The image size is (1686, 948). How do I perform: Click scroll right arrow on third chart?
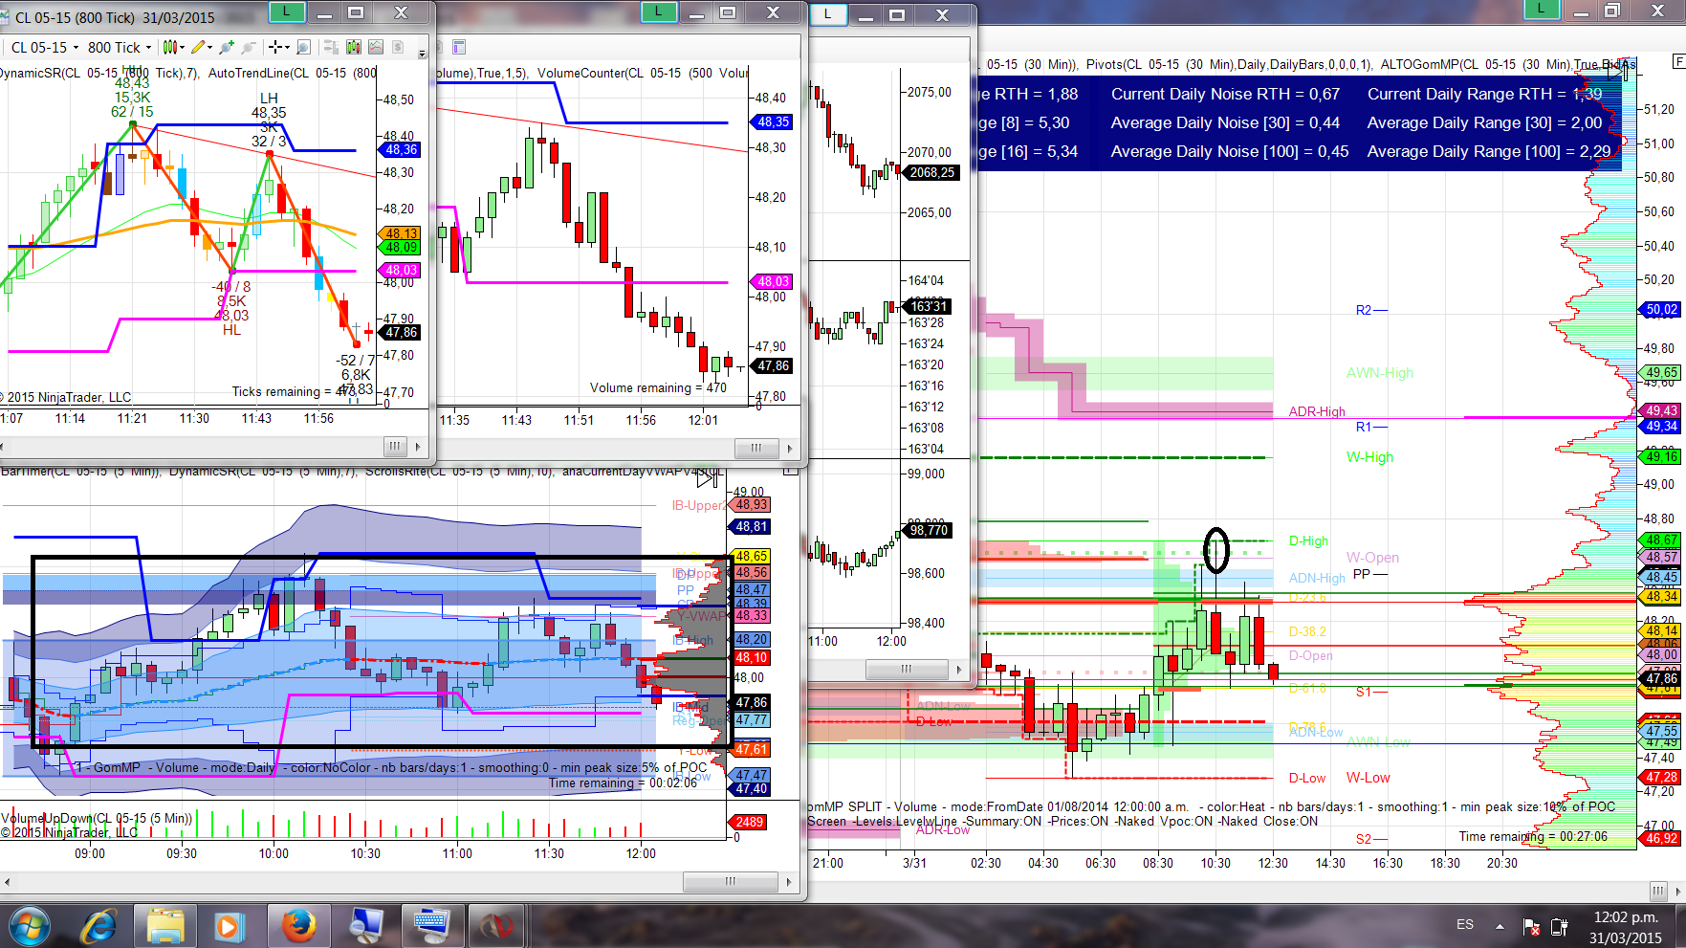coord(959,670)
